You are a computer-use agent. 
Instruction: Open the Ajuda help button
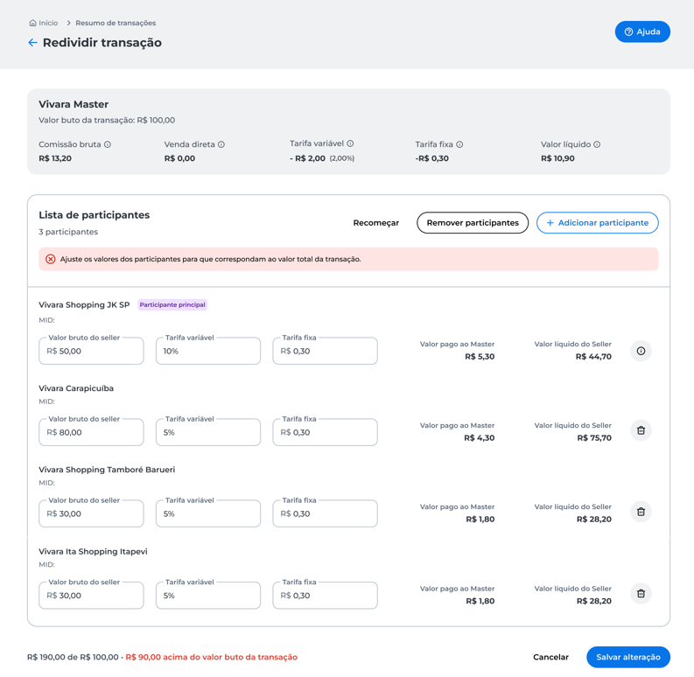pos(642,31)
